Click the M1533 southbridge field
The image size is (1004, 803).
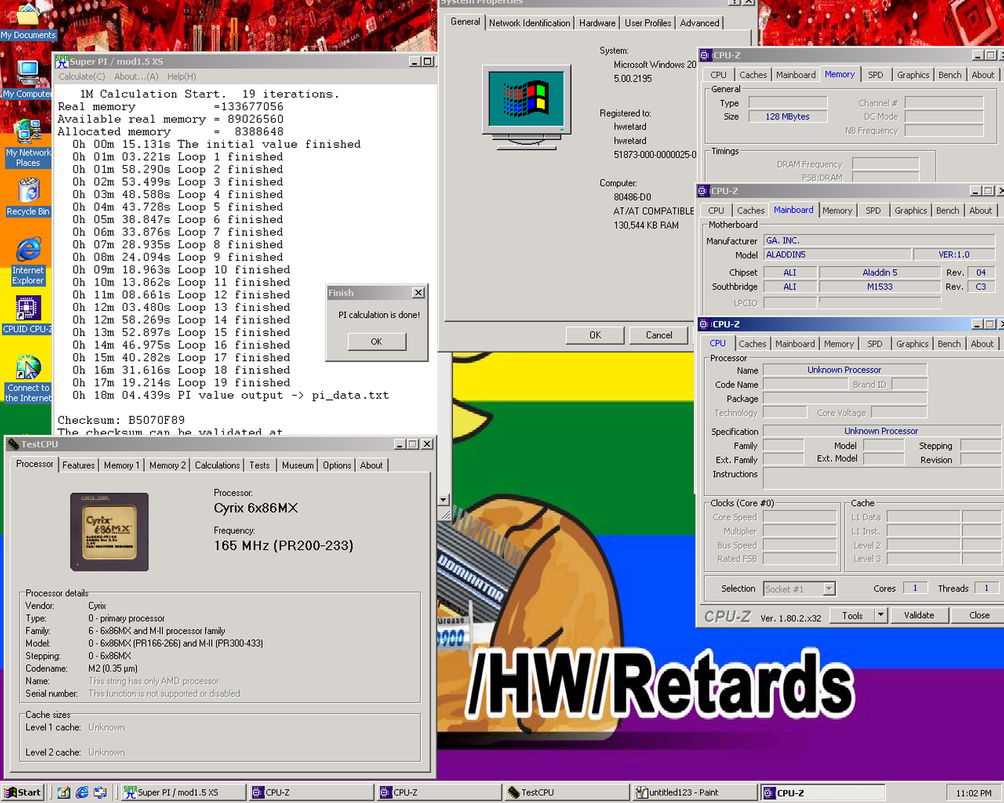[x=880, y=287]
